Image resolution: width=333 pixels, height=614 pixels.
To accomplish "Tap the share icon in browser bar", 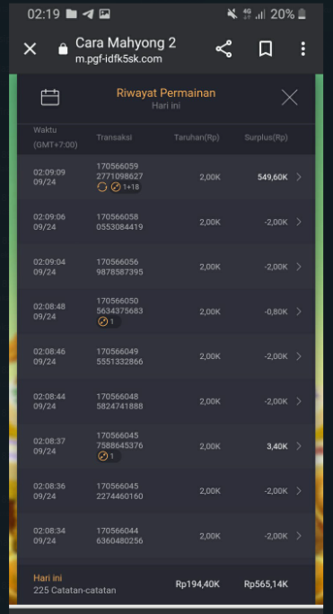I will tap(223, 49).
